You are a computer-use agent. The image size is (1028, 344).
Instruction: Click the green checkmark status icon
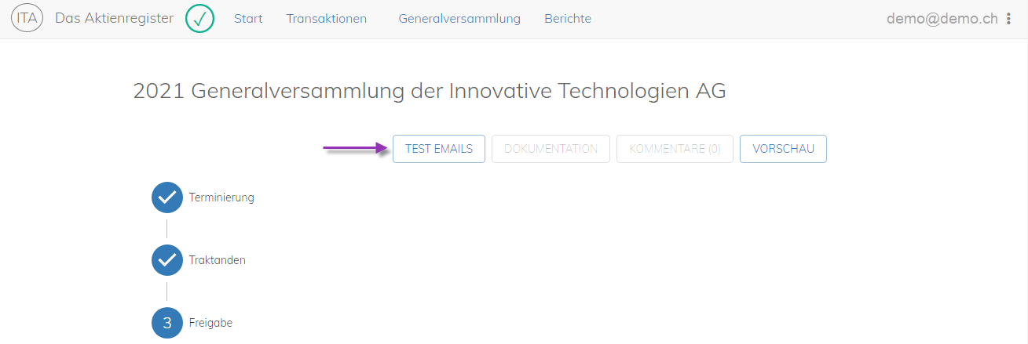200,19
